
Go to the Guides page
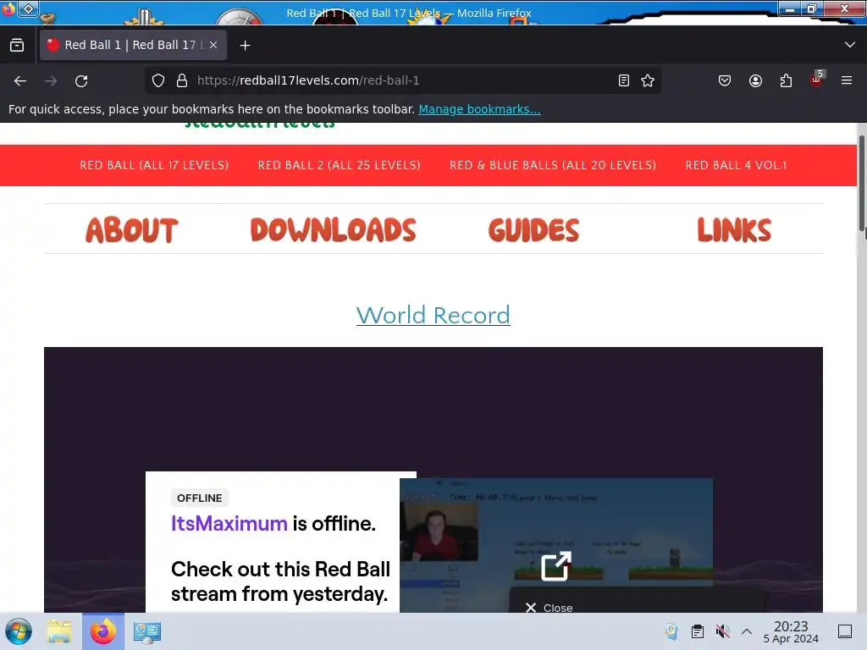[533, 230]
